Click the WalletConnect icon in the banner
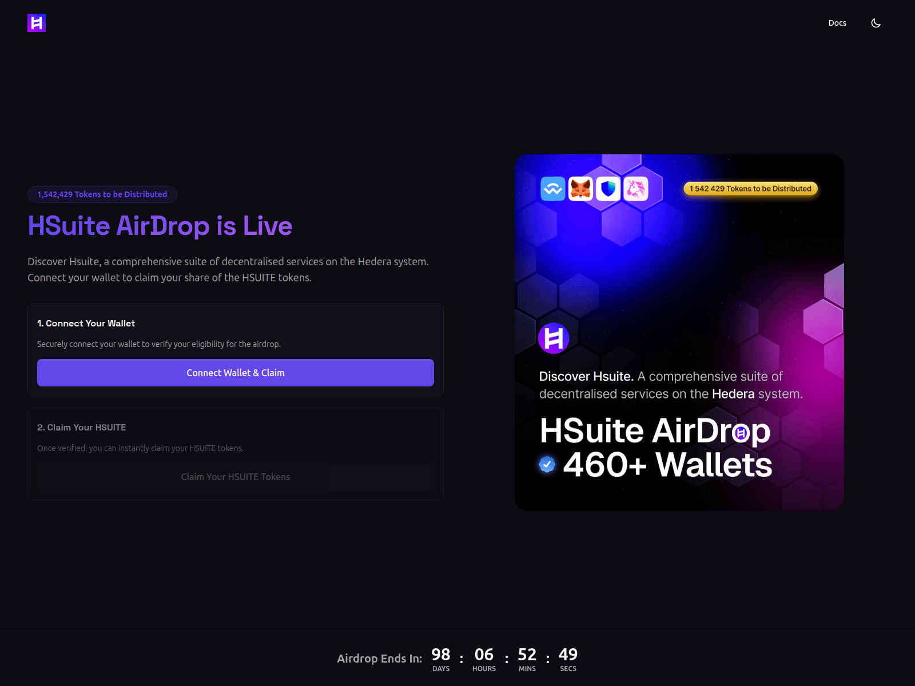 [x=553, y=189]
